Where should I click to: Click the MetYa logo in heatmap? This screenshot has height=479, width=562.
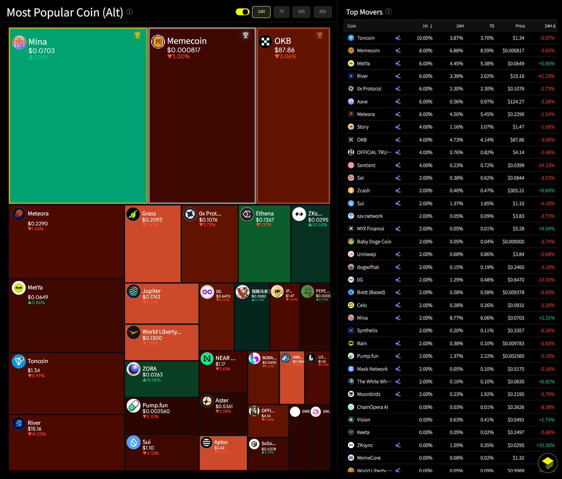[x=19, y=288]
